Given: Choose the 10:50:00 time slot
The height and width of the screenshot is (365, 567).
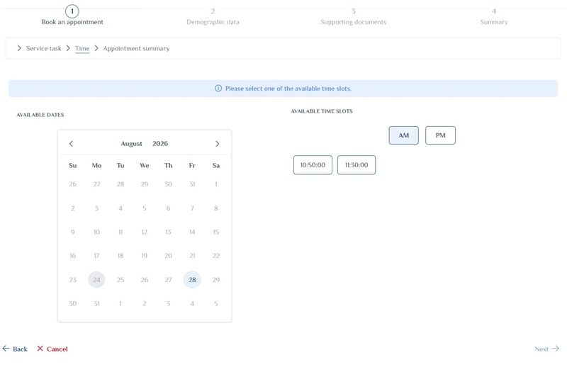Looking at the screenshot, I should (x=313, y=165).
